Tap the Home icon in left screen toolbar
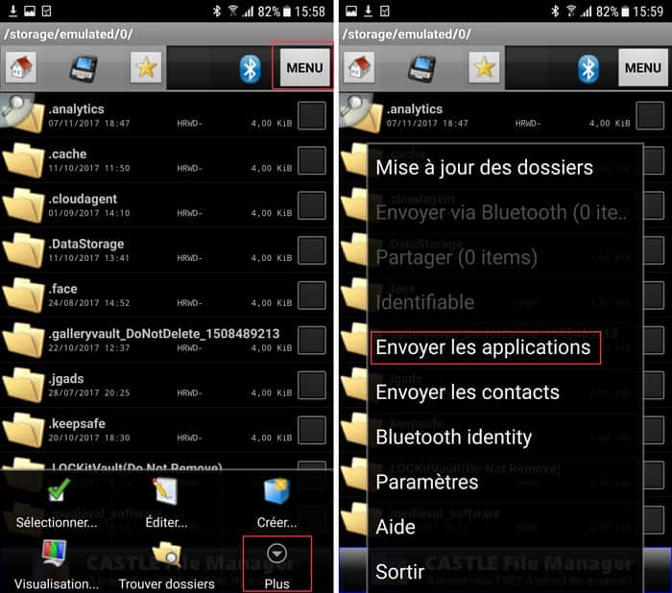The width and height of the screenshot is (672, 593). (x=20, y=68)
